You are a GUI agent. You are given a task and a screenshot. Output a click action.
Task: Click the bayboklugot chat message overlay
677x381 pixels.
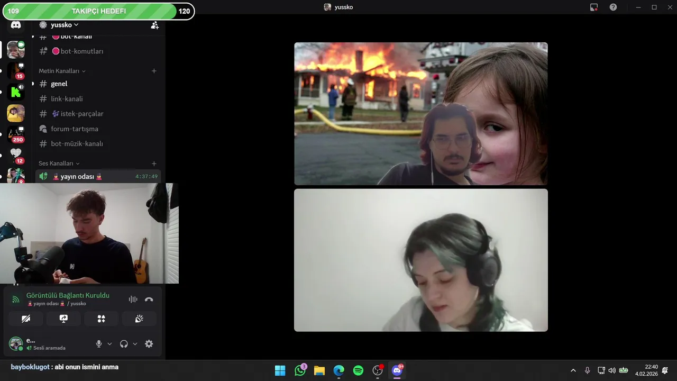pos(65,367)
